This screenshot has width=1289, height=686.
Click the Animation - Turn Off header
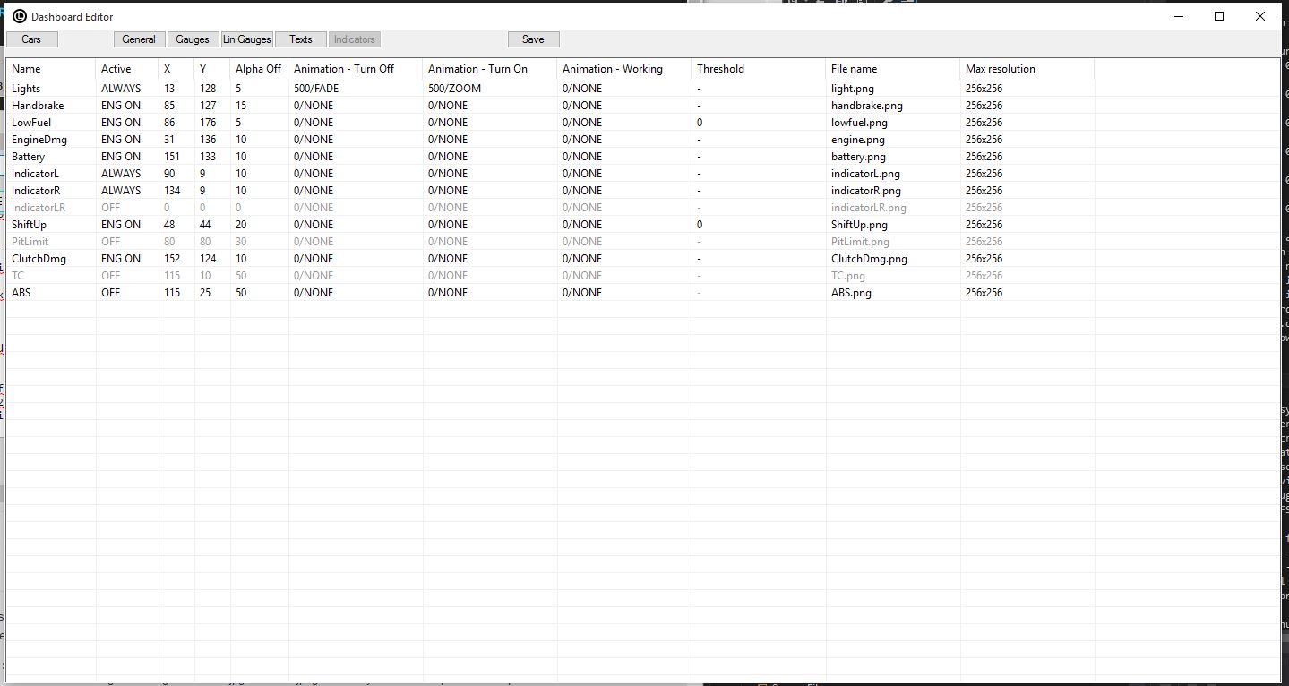[356, 69]
